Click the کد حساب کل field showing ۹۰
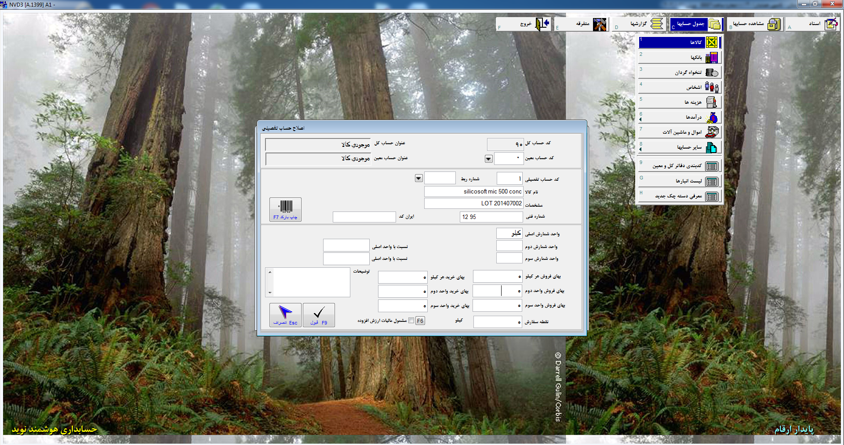 tap(506, 144)
